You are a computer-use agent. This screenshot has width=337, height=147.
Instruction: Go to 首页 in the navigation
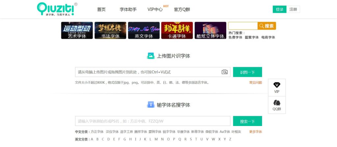tap(101, 10)
